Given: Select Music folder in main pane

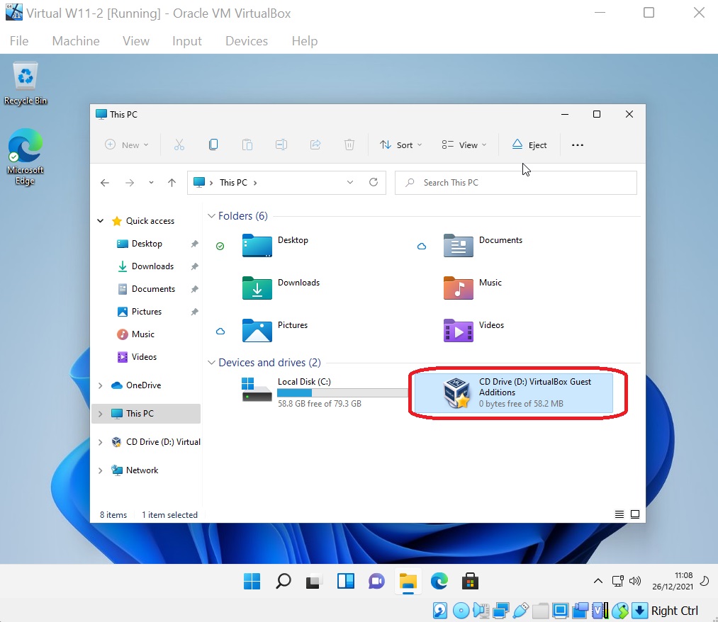Looking at the screenshot, I should click(473, 288).
